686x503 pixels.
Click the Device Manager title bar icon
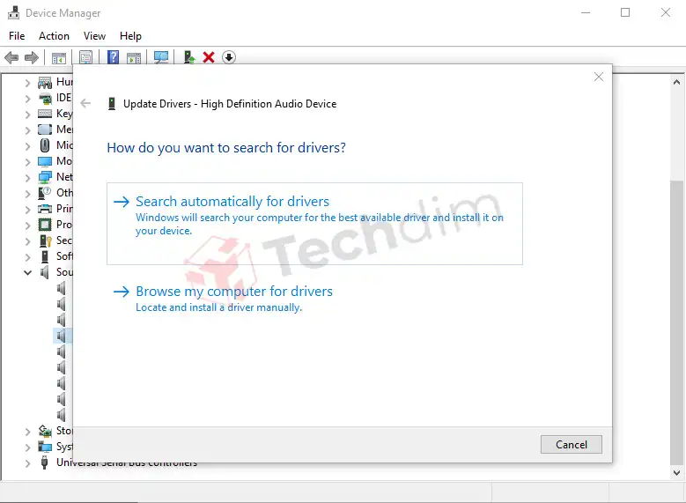[x=13, y=12]
